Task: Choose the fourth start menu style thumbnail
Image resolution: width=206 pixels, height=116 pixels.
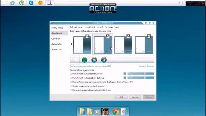Action: [144, 44]
